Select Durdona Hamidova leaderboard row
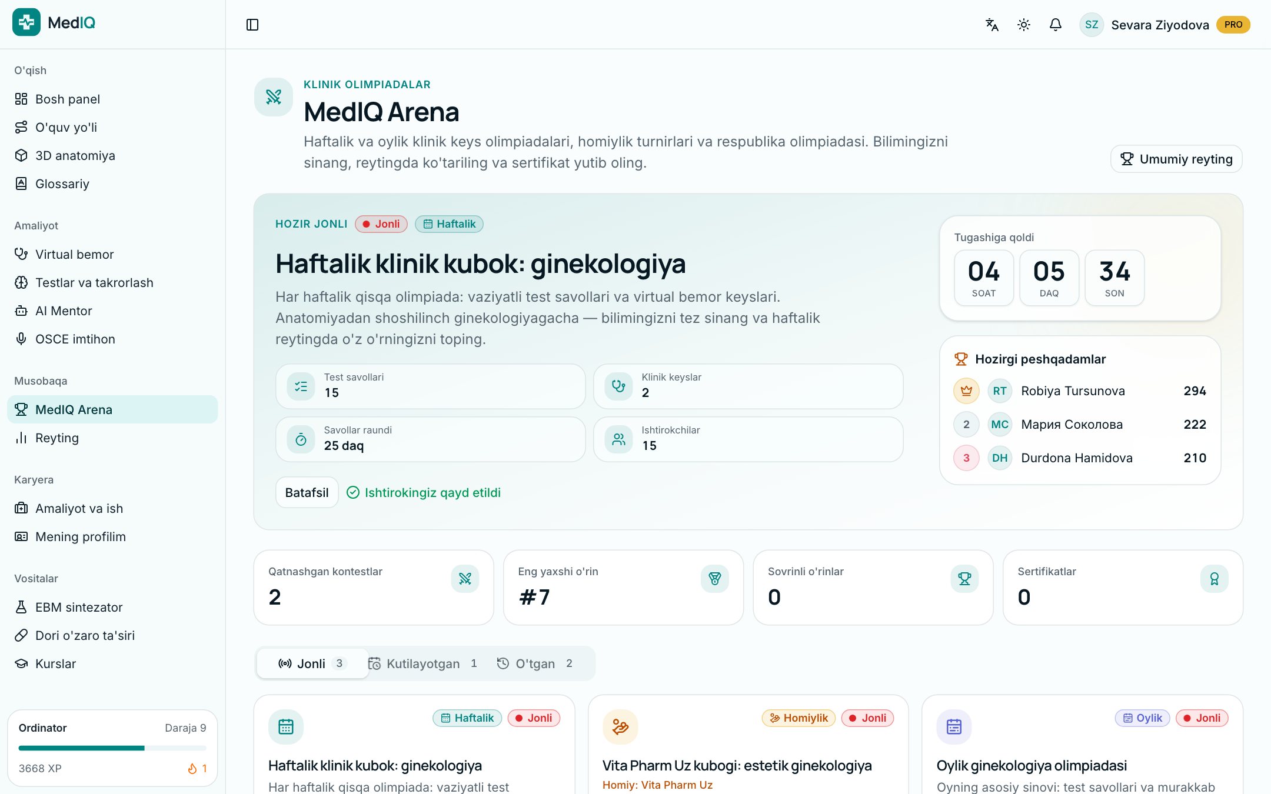The height and width of the screenshot is (794, 1271). pyautogui.click(x=1080, y=458)
